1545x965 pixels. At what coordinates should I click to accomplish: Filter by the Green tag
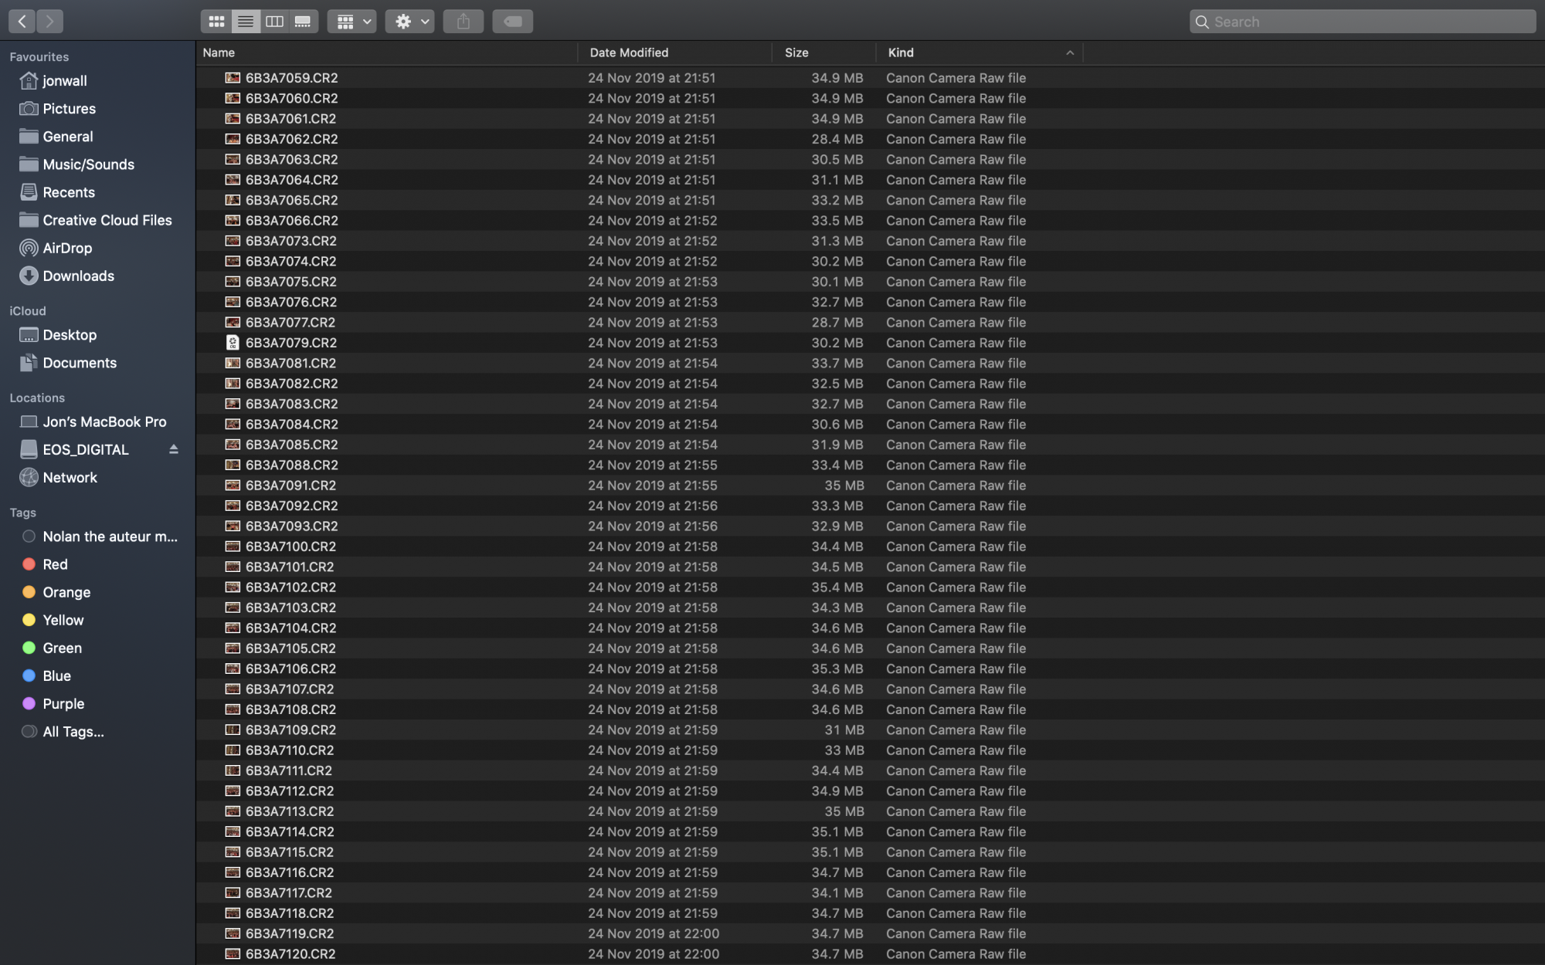(62, 648)
